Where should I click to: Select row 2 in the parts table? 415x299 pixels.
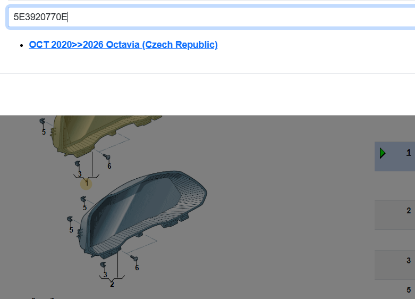coord(408,211)
